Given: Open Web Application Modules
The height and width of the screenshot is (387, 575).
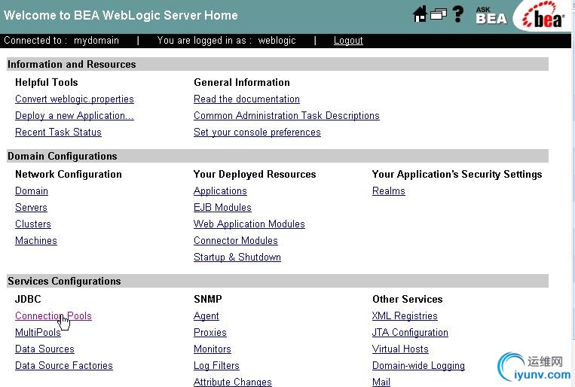Looking at the screenshot, I should 249,224.
